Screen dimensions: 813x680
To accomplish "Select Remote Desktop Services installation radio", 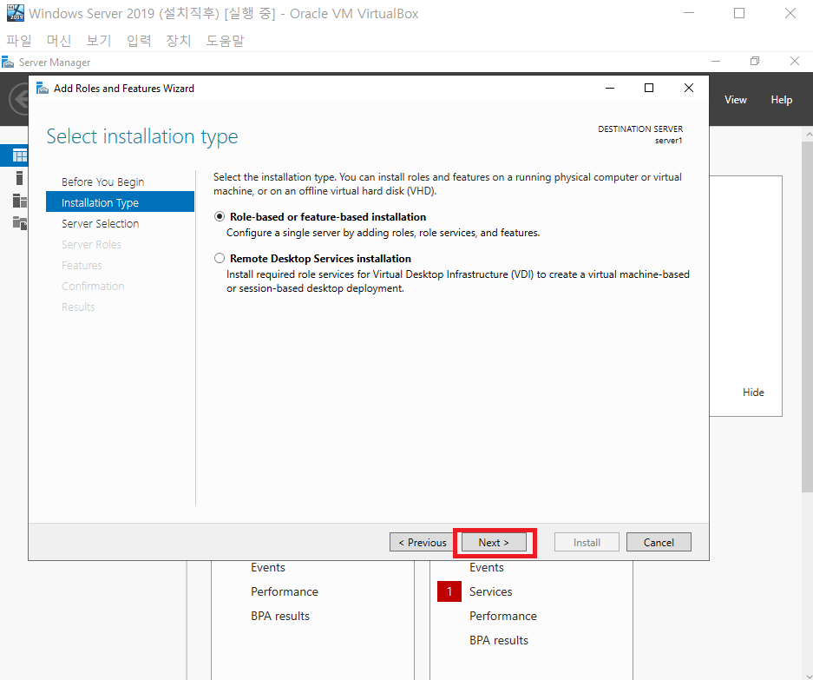I will point(220,258).
